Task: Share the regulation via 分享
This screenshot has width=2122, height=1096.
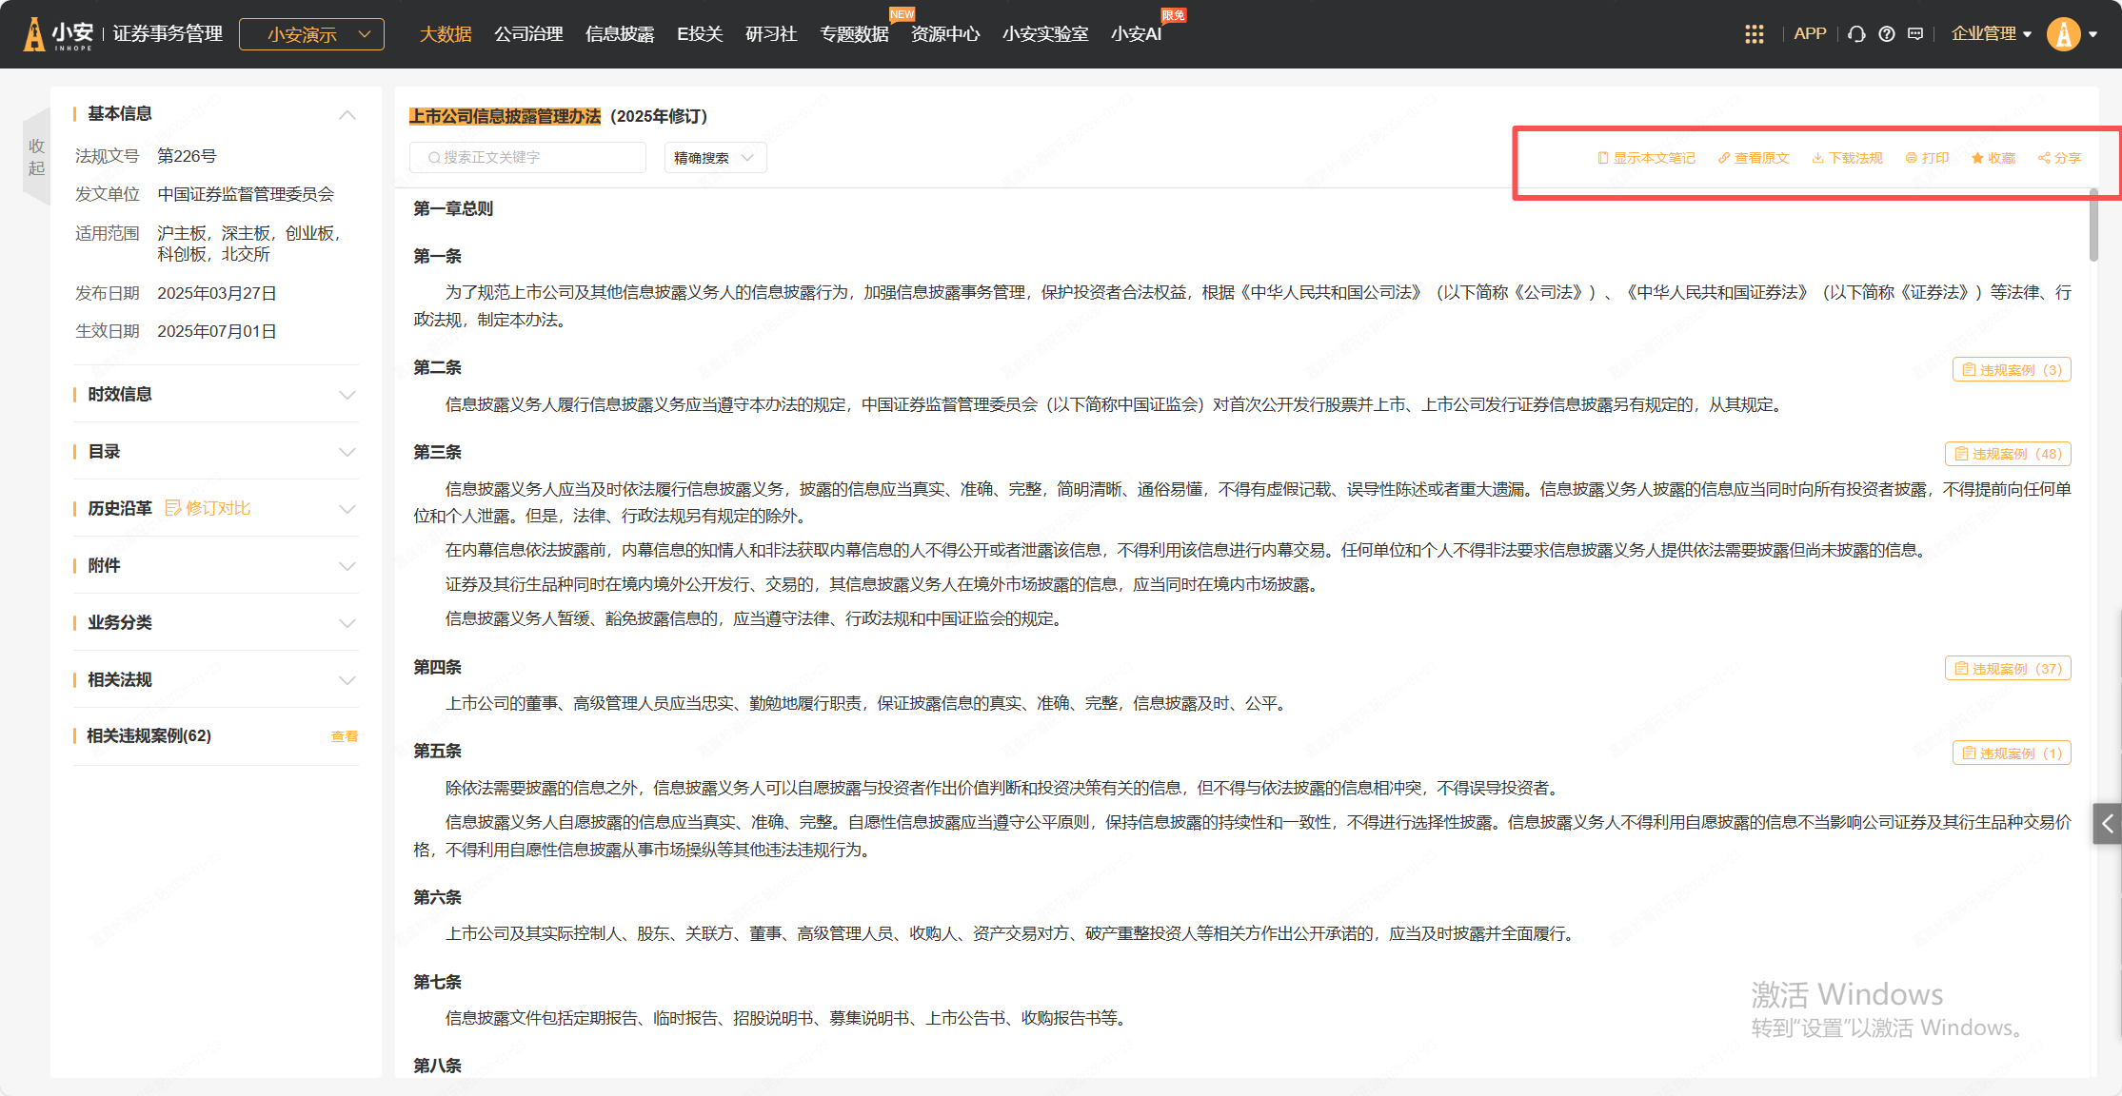Action: click(x=2059, y=158)
